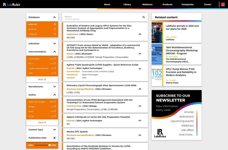Open Low PFAS Background TurboVap technical note

(x=100, y=101)
